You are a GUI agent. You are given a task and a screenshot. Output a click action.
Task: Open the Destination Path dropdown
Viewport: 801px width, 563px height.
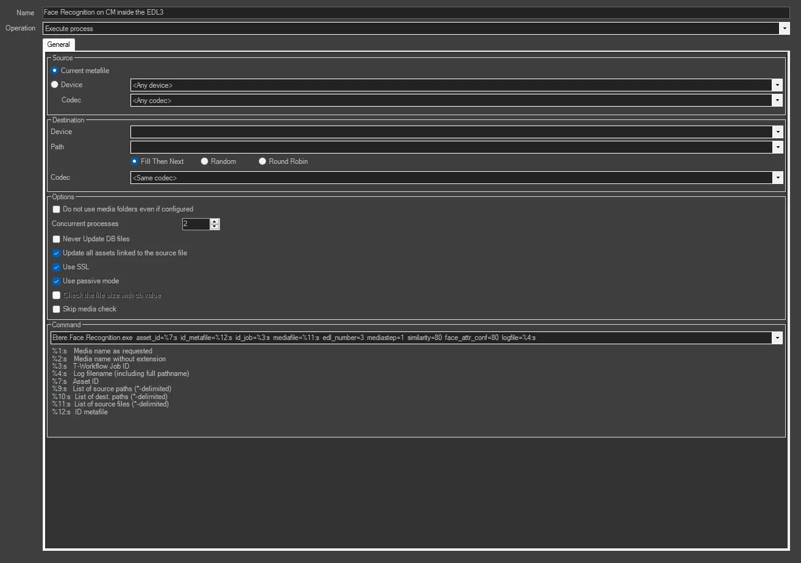click(x=777, y=147)
